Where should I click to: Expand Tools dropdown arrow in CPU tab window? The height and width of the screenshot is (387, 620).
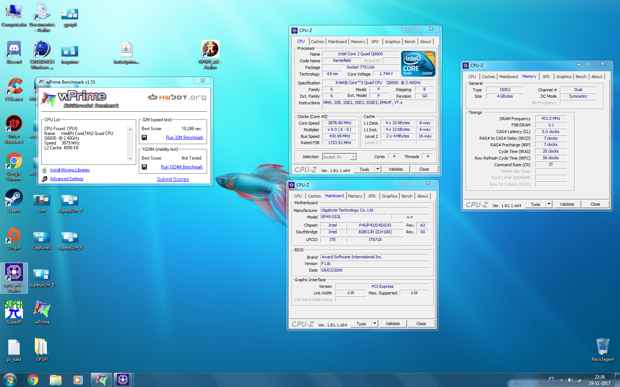tap(378, 169)
